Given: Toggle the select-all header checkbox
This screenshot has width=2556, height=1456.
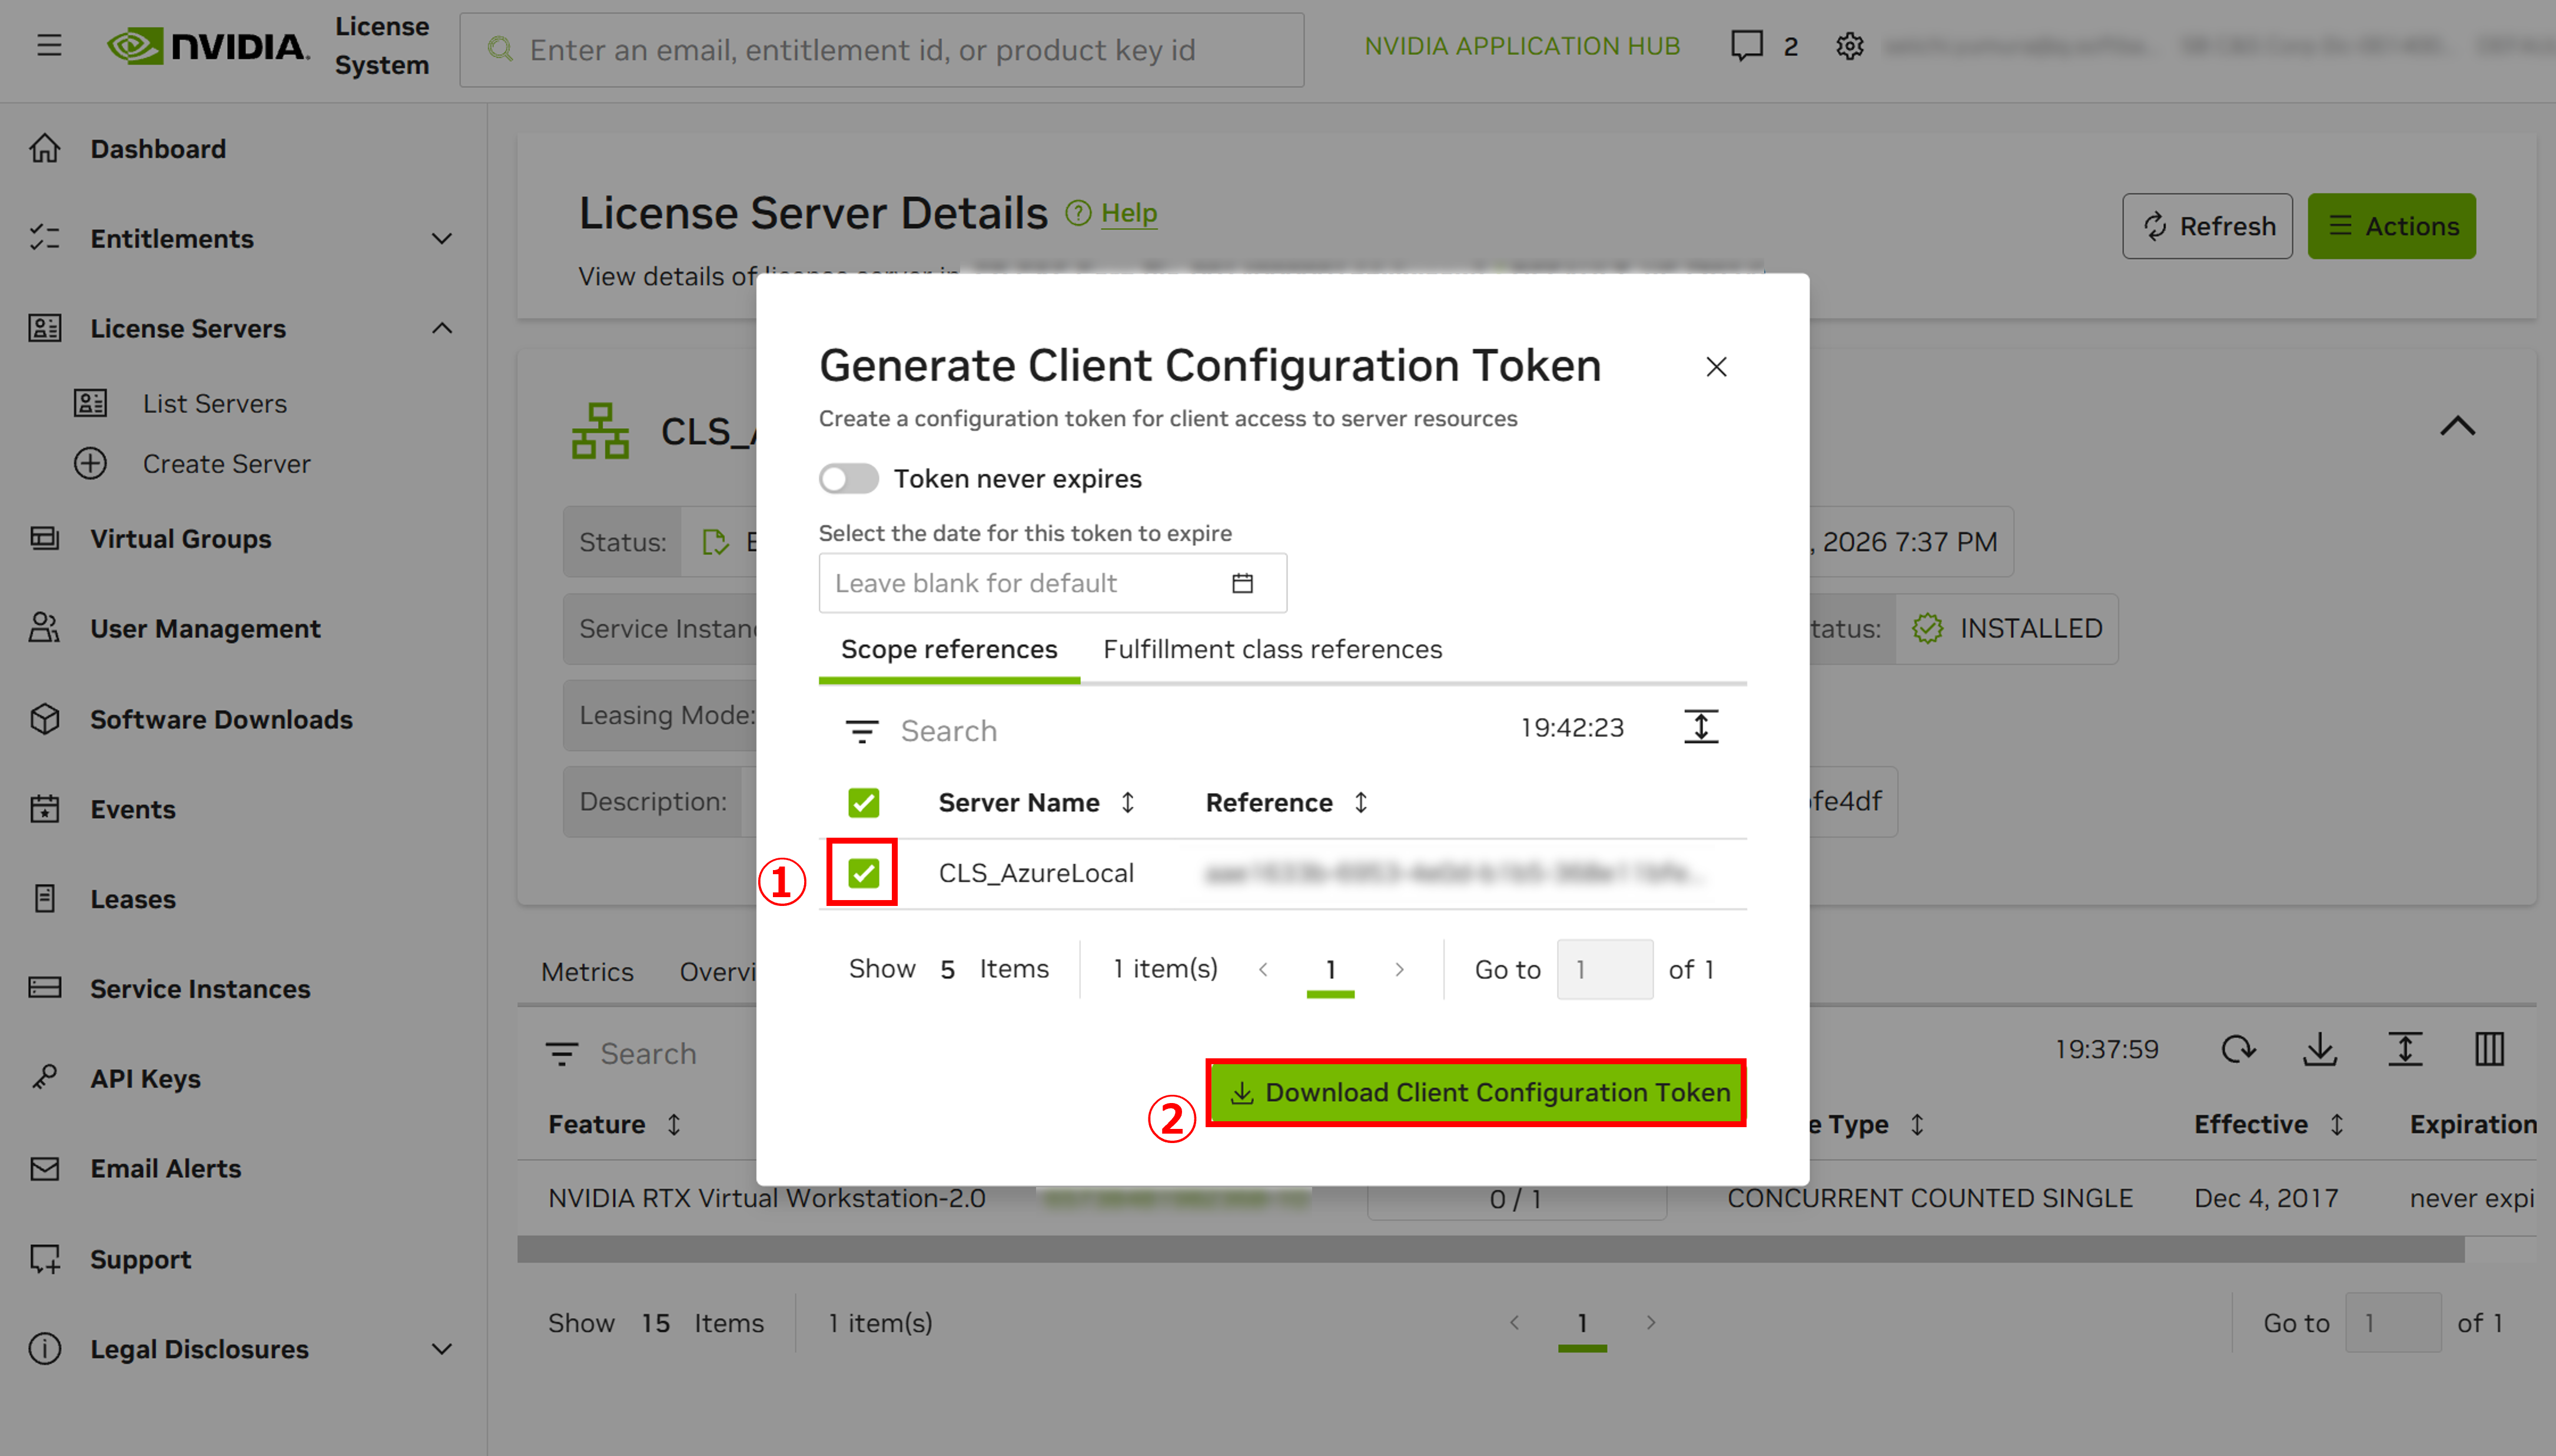Looking at the screenshot, I should click(x=864, y=803).
